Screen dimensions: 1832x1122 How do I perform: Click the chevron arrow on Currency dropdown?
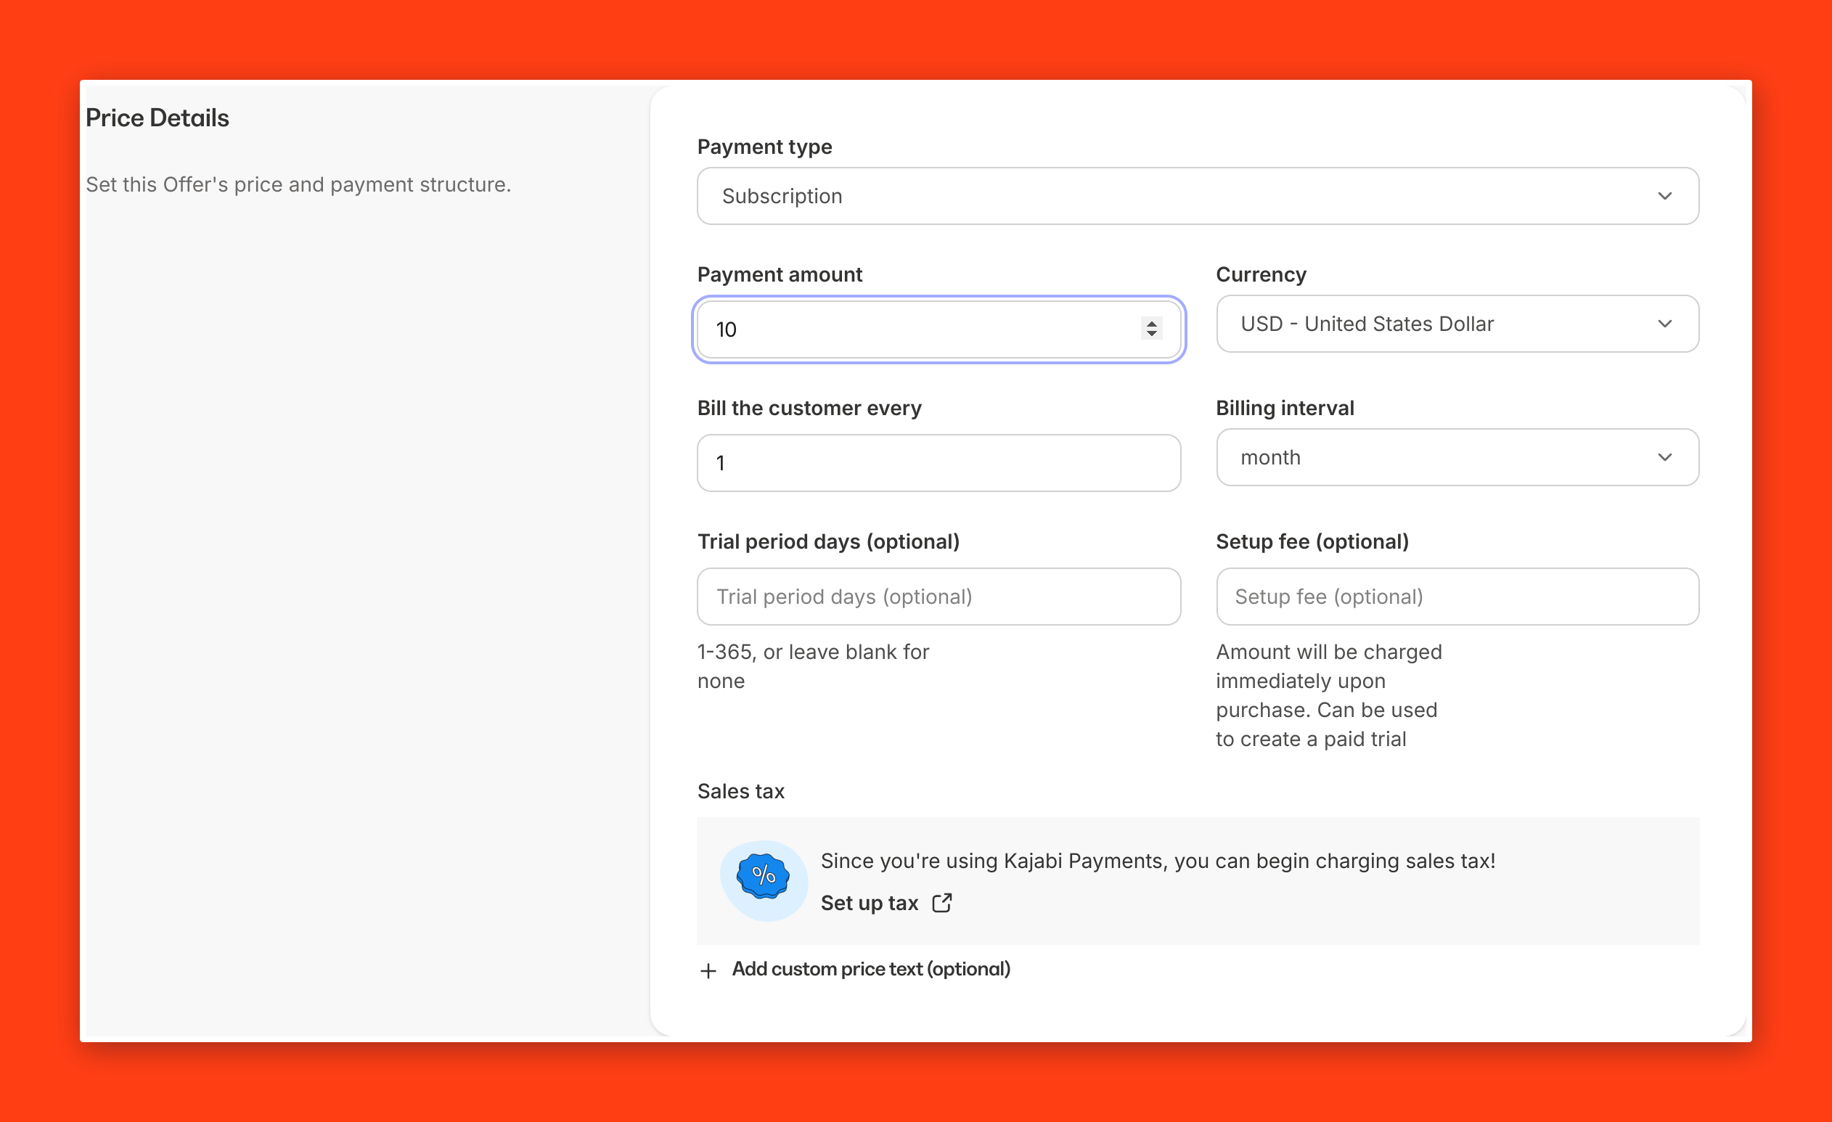[x=1665, y=324]
